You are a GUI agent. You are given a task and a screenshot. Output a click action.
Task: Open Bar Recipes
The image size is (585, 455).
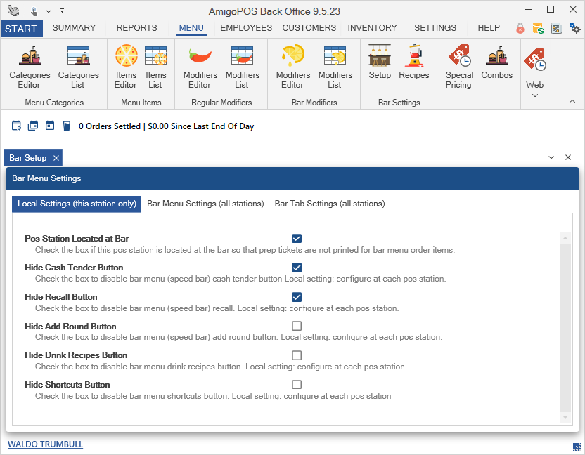point(413,63)
